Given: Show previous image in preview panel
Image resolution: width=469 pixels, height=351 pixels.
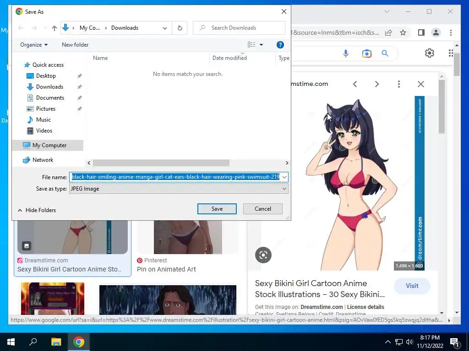Looking at the screenshot, I should [355, 84].
